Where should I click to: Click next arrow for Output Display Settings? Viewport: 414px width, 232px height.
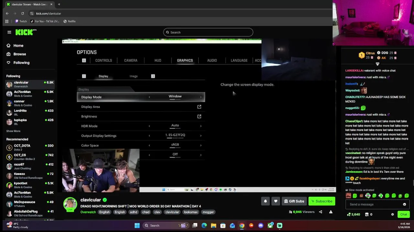click(x=201, y=136)
